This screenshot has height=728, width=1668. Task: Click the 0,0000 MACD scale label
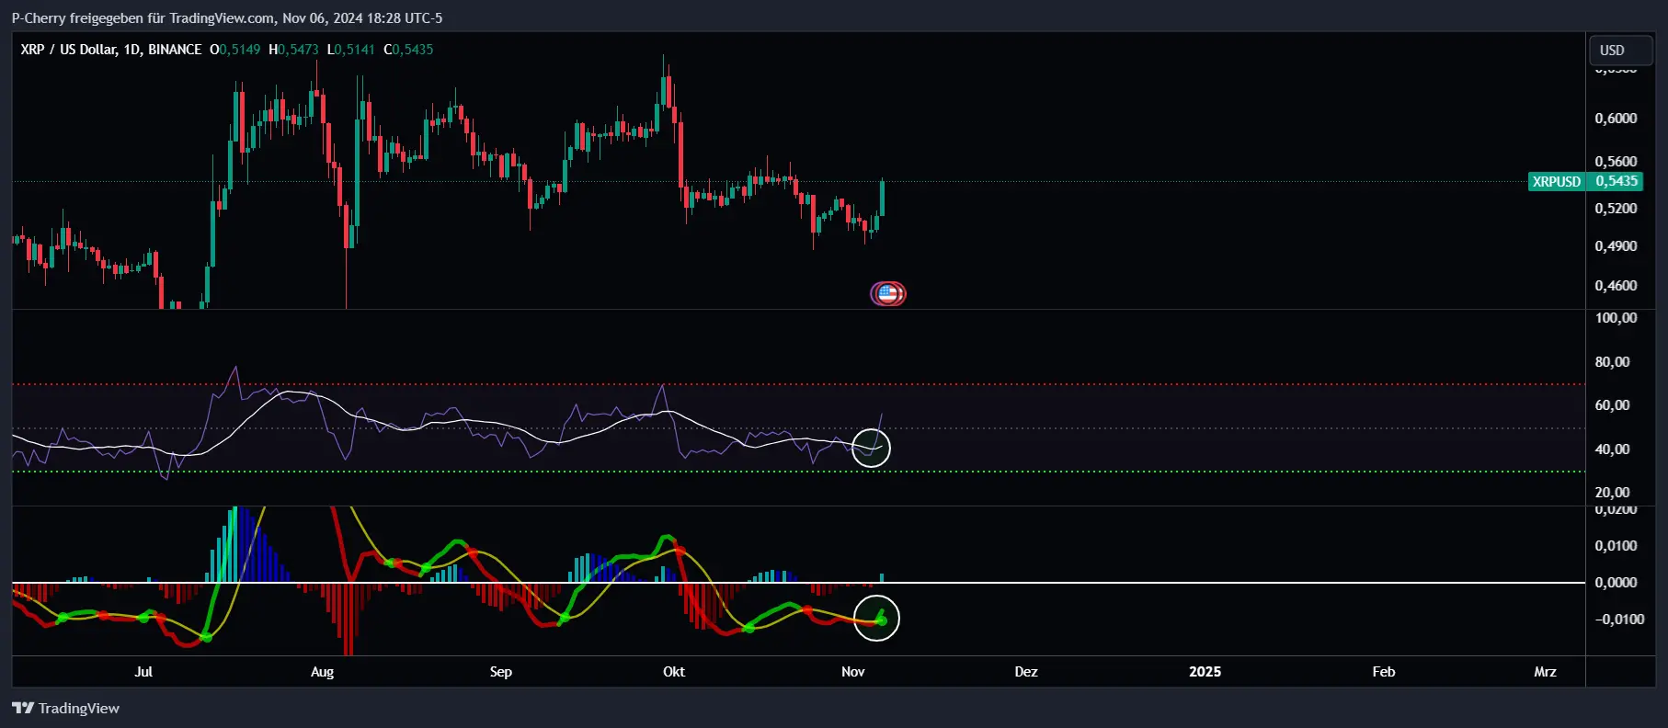(x=1616, y=583)
